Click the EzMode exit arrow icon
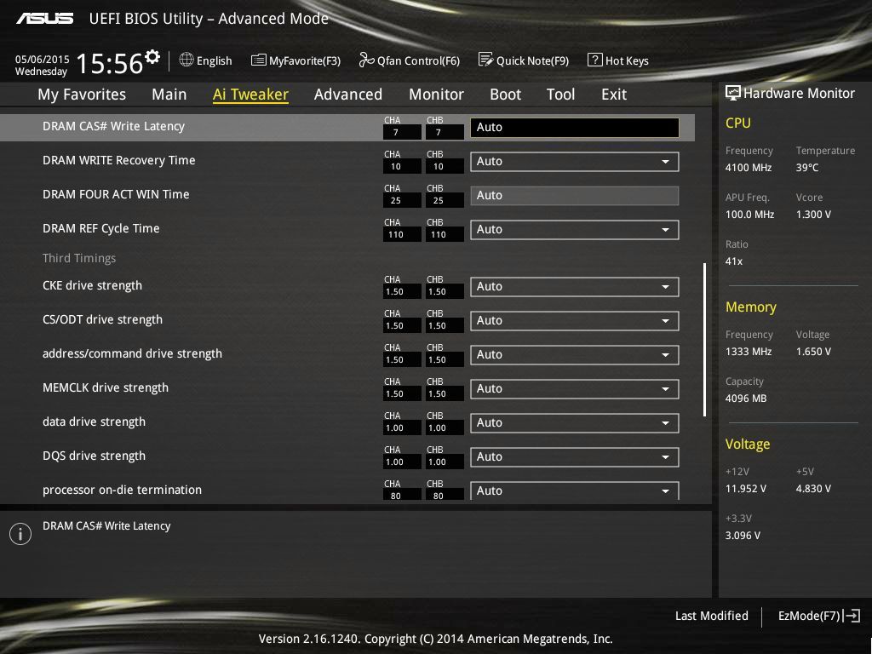 [x=852, y=616]
